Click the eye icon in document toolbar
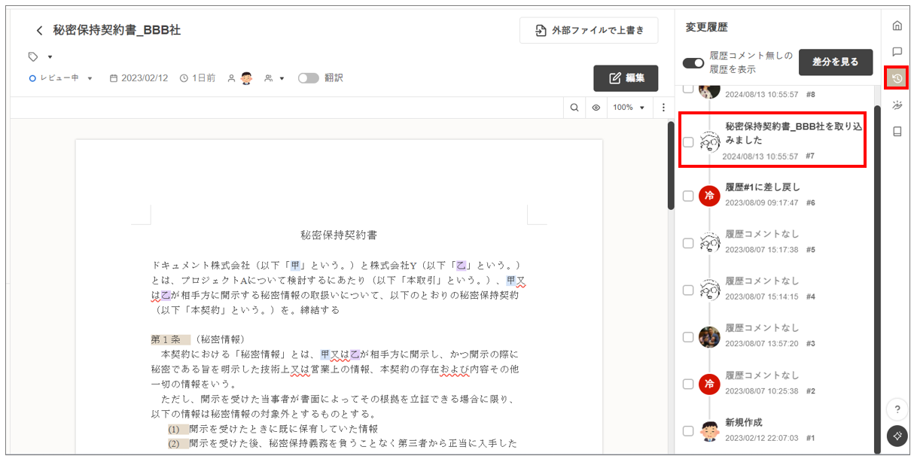Viewport: 914px width, 459px height. point(596,108)
